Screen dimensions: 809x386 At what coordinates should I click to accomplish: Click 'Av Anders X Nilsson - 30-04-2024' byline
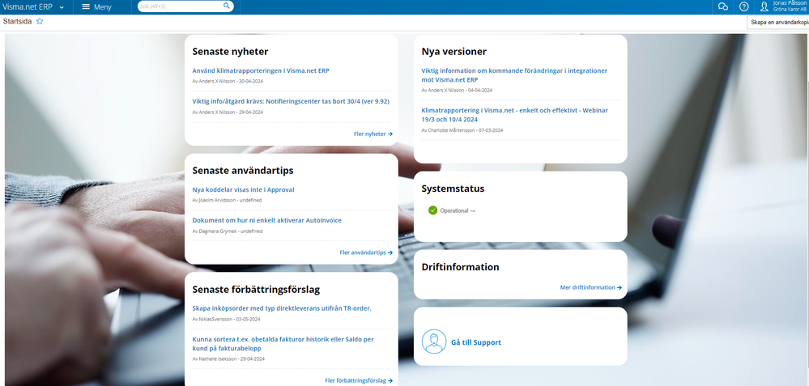[228, 82]
